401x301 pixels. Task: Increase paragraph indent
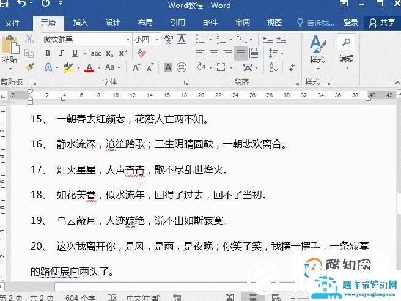click(281, 39)
